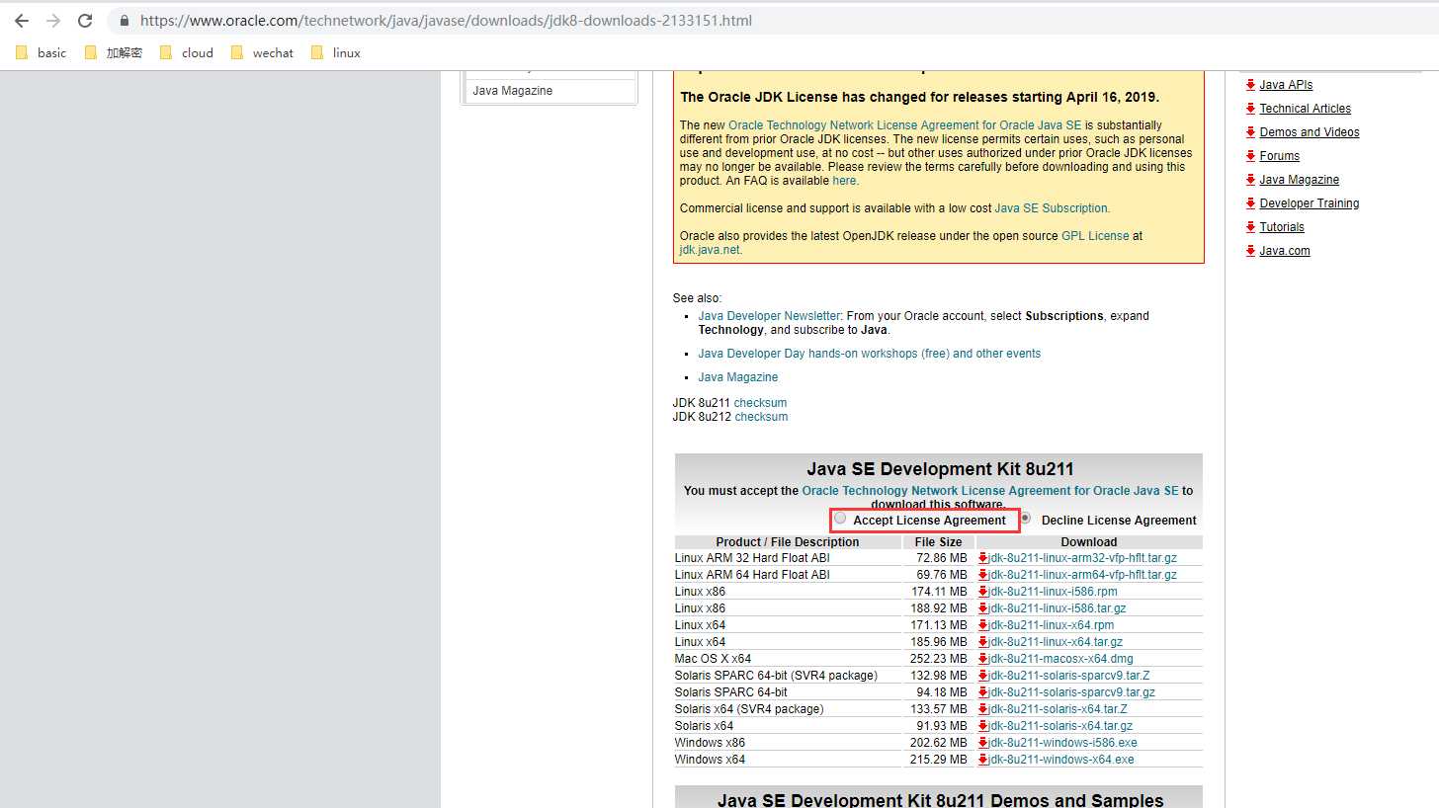
Task: Open the Java APIs sidebar link
Action: click(x=1286, y=85)
